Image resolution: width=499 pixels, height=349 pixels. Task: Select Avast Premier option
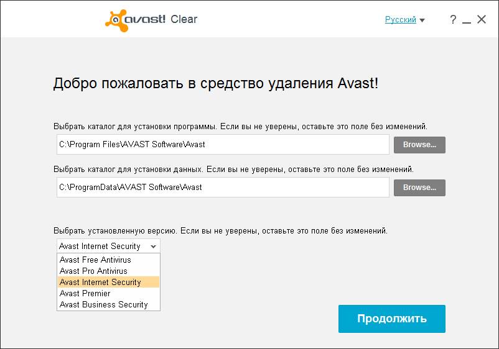click(x=108, y=293)
